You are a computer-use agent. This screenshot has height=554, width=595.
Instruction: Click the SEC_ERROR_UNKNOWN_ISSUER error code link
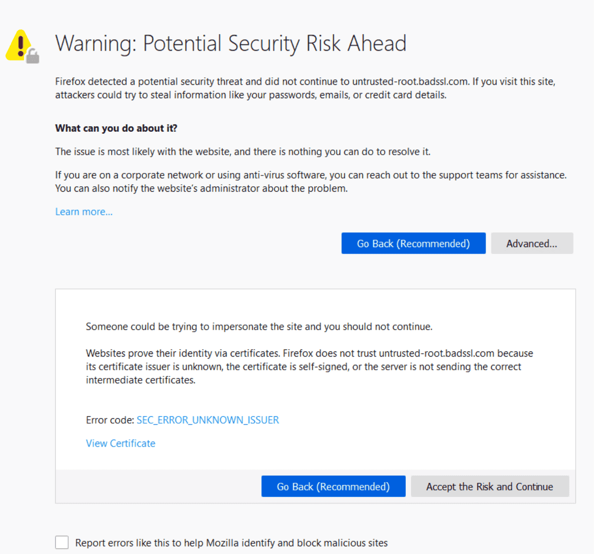tap(207, 420)
